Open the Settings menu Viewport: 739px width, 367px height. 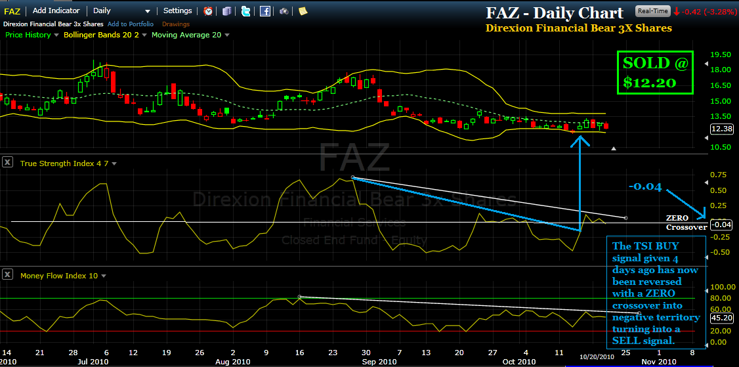[178, 11]
